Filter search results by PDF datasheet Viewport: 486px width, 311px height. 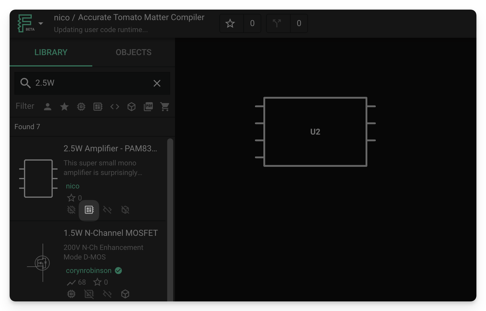(x=148, y=106)
